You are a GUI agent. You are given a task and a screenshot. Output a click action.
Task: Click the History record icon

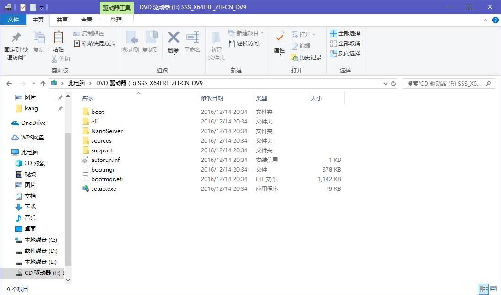point(295,58)
